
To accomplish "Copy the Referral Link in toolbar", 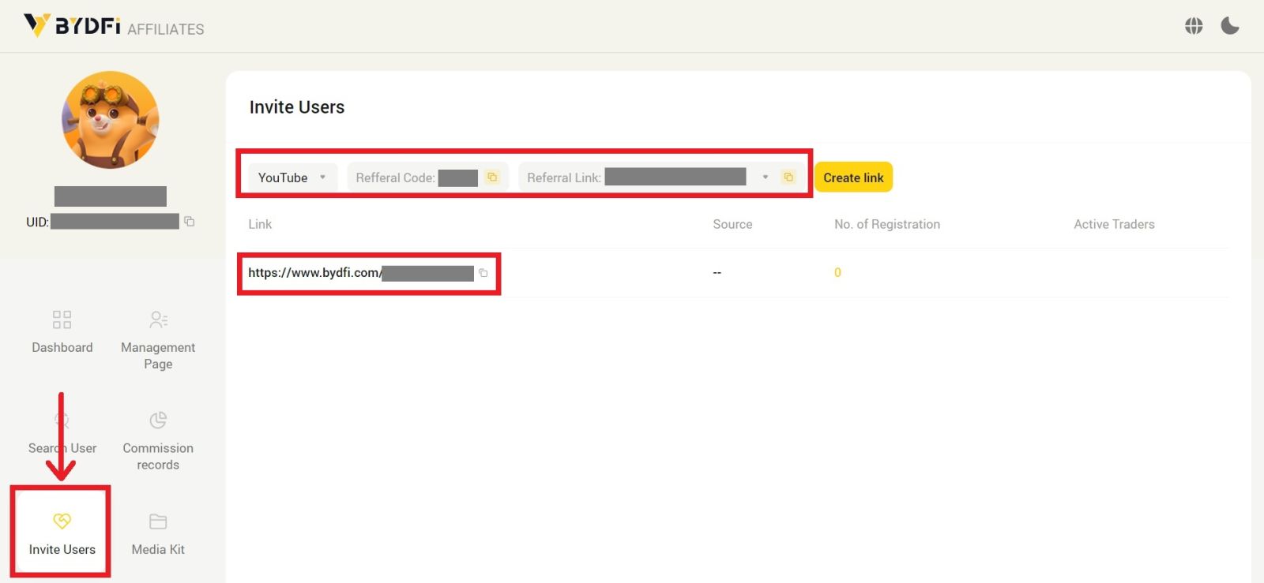I will click(x=788, y=178).
